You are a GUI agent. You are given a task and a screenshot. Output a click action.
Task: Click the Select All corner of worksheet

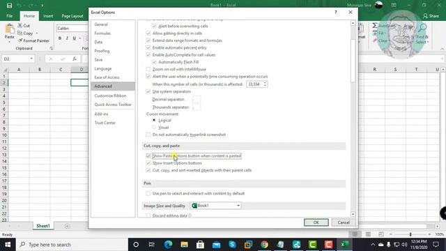(4, 70)
